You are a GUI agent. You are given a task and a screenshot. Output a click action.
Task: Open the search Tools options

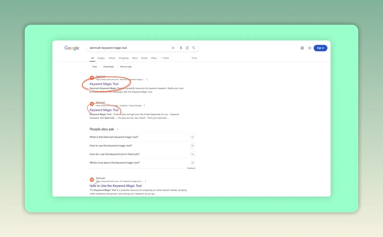pos(194,58)
